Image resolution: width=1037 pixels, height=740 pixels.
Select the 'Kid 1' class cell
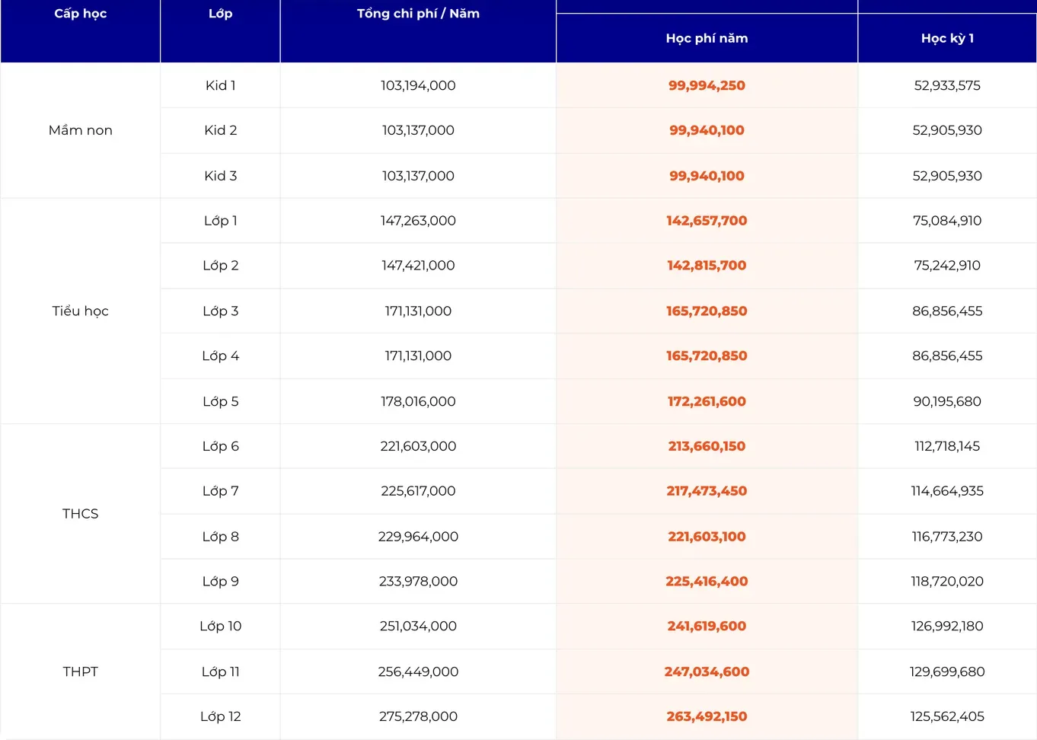pyautogui.click(x=220, y=85)
